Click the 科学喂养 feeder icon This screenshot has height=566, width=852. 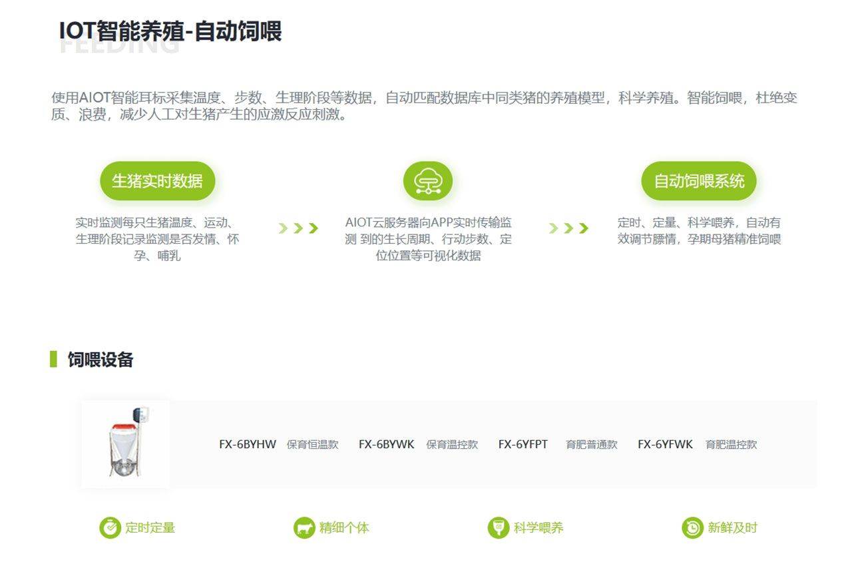pyautogui.click(x=498, y=528)
